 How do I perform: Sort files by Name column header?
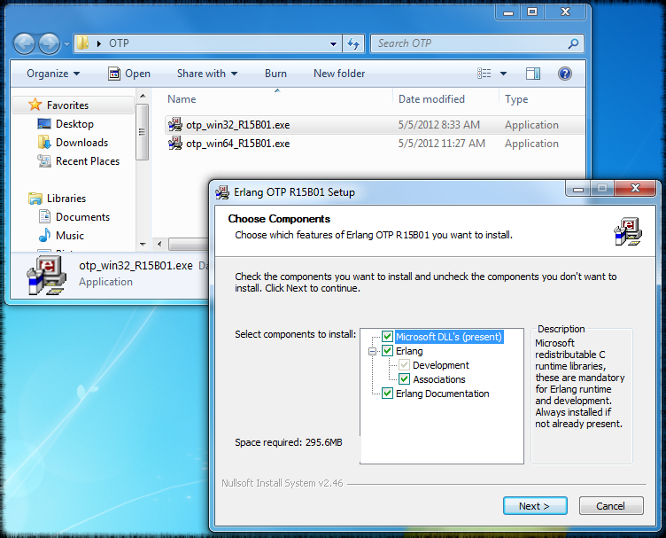182,99
